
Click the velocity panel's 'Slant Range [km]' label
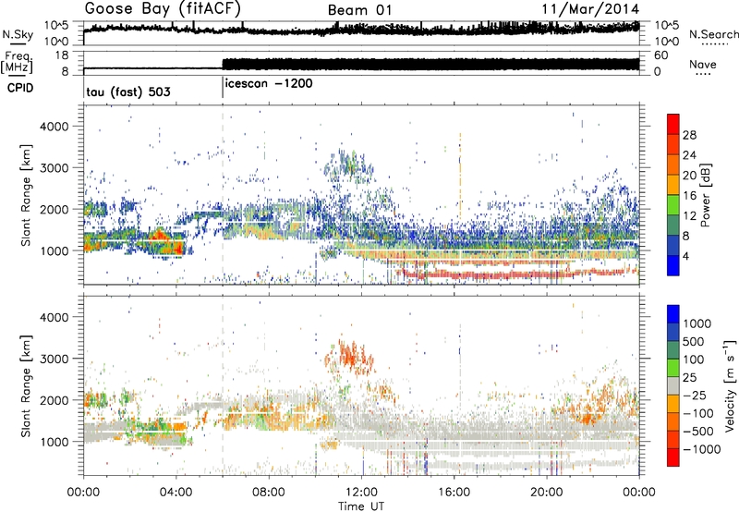pos(26,386)
